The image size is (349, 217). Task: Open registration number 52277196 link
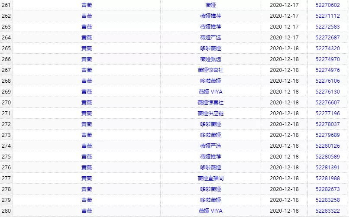pyautogui.click(x=328, y=113)
